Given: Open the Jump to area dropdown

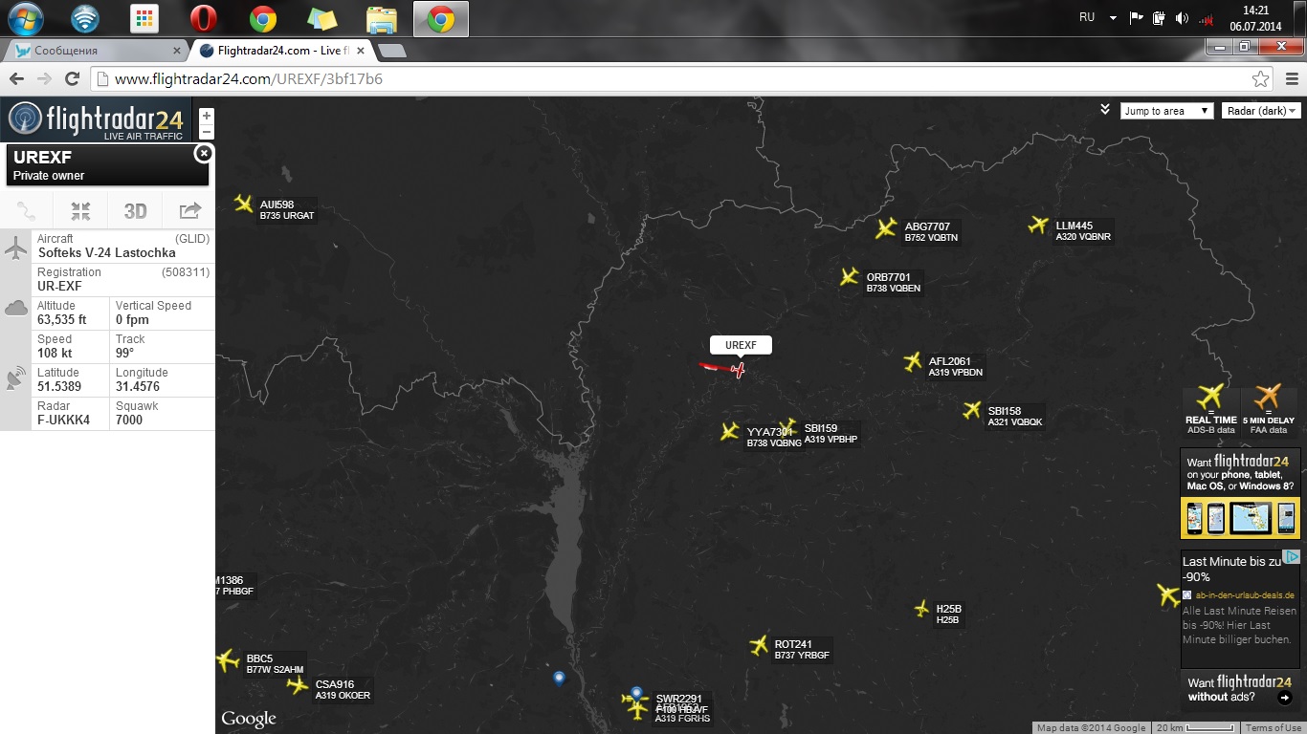Looking at the screenshot, I should 1166,111.
